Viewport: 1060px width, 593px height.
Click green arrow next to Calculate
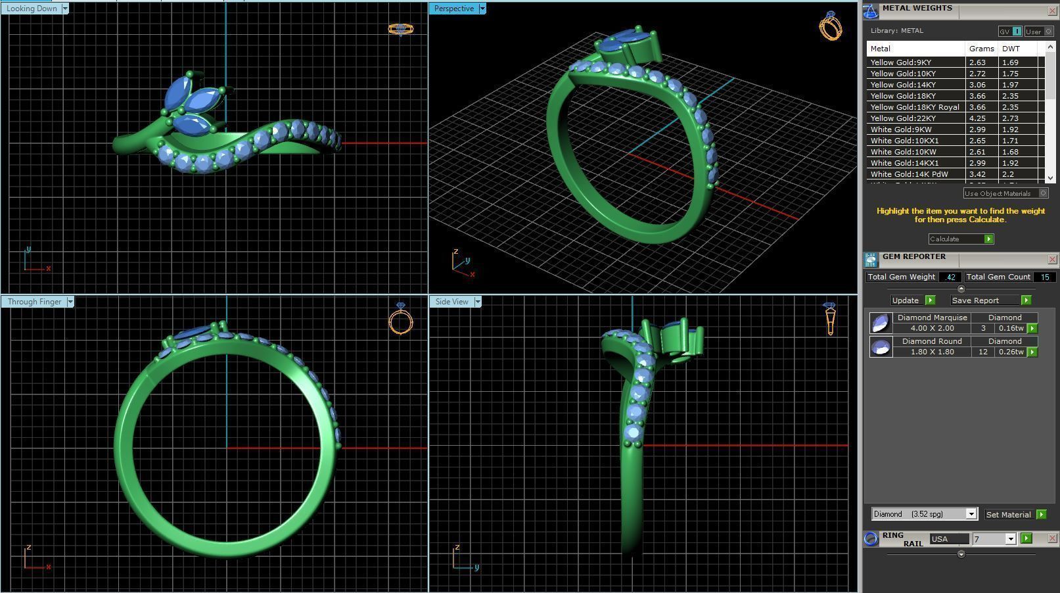988,239
